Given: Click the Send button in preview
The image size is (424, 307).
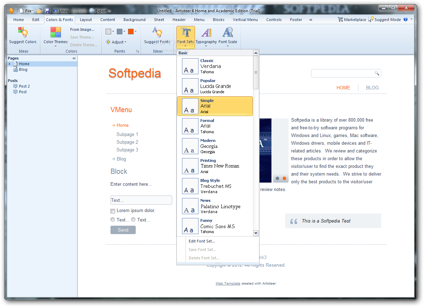Looking at the screenshot, I should tap(123, 230).
